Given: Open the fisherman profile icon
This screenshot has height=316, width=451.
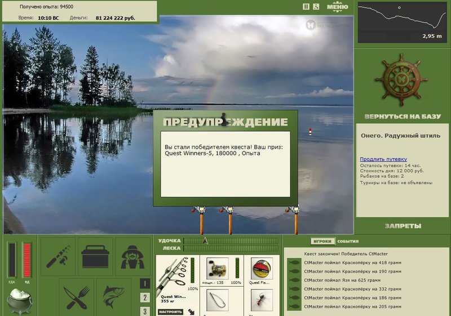Looking at the screenshot, I should (132, 256).
